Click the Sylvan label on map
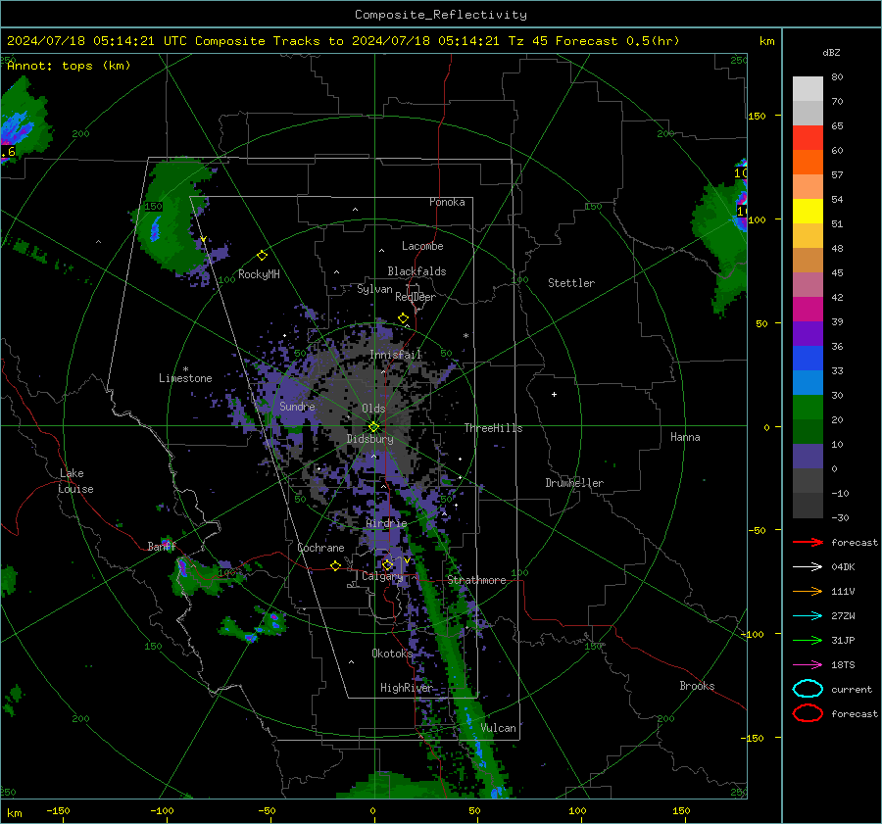 tap(374, 289)
